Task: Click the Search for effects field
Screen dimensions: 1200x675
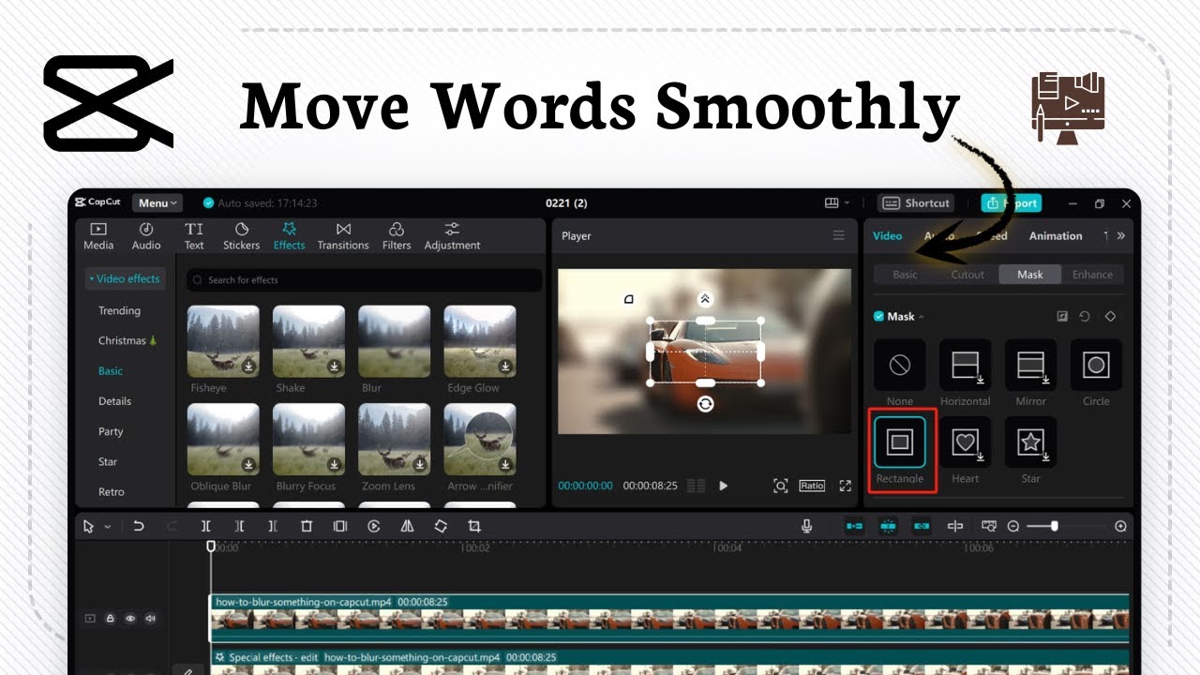Action: [364, 279]
